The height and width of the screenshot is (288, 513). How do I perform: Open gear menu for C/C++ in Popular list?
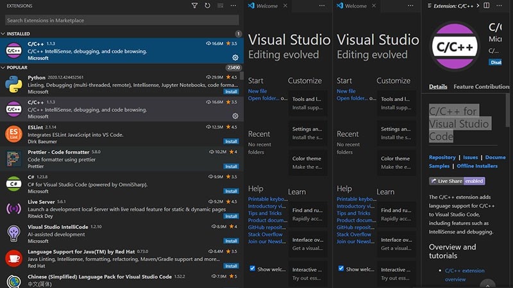tap(235, 116)
